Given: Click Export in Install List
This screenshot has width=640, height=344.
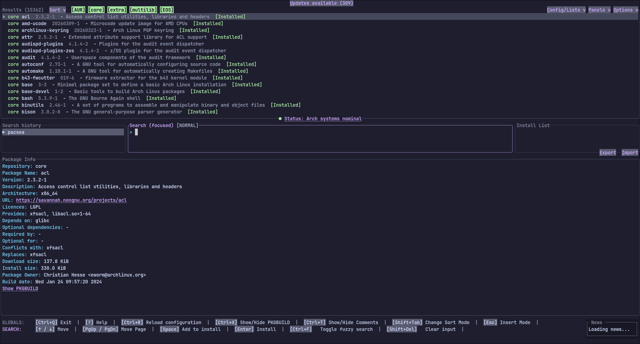Looking at the screenshot, I should click(x=608, y=152).
